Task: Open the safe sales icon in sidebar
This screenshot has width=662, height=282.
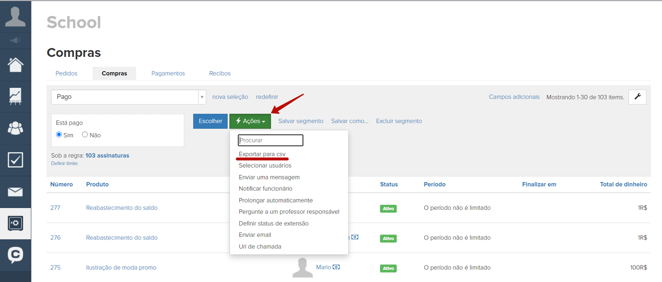Action: 15,223
